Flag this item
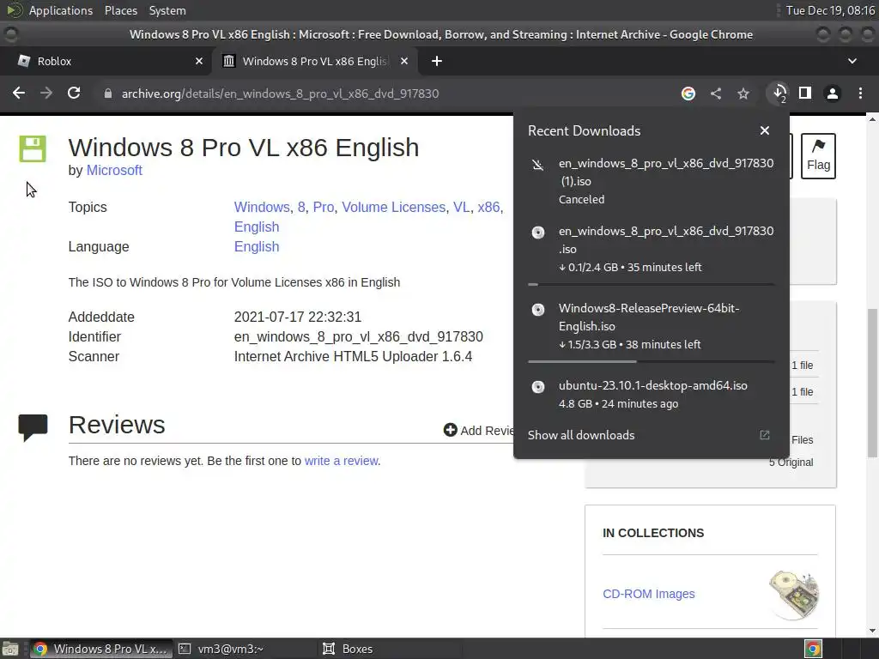This screenshot has width=879, height=659. (818, 156)
